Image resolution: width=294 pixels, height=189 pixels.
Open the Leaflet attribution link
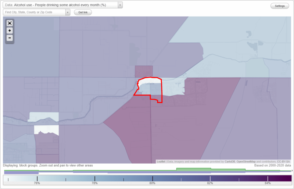161,161
